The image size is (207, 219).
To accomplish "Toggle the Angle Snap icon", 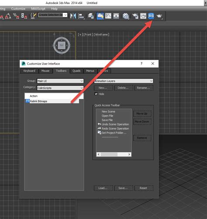I will coord(8,16).
